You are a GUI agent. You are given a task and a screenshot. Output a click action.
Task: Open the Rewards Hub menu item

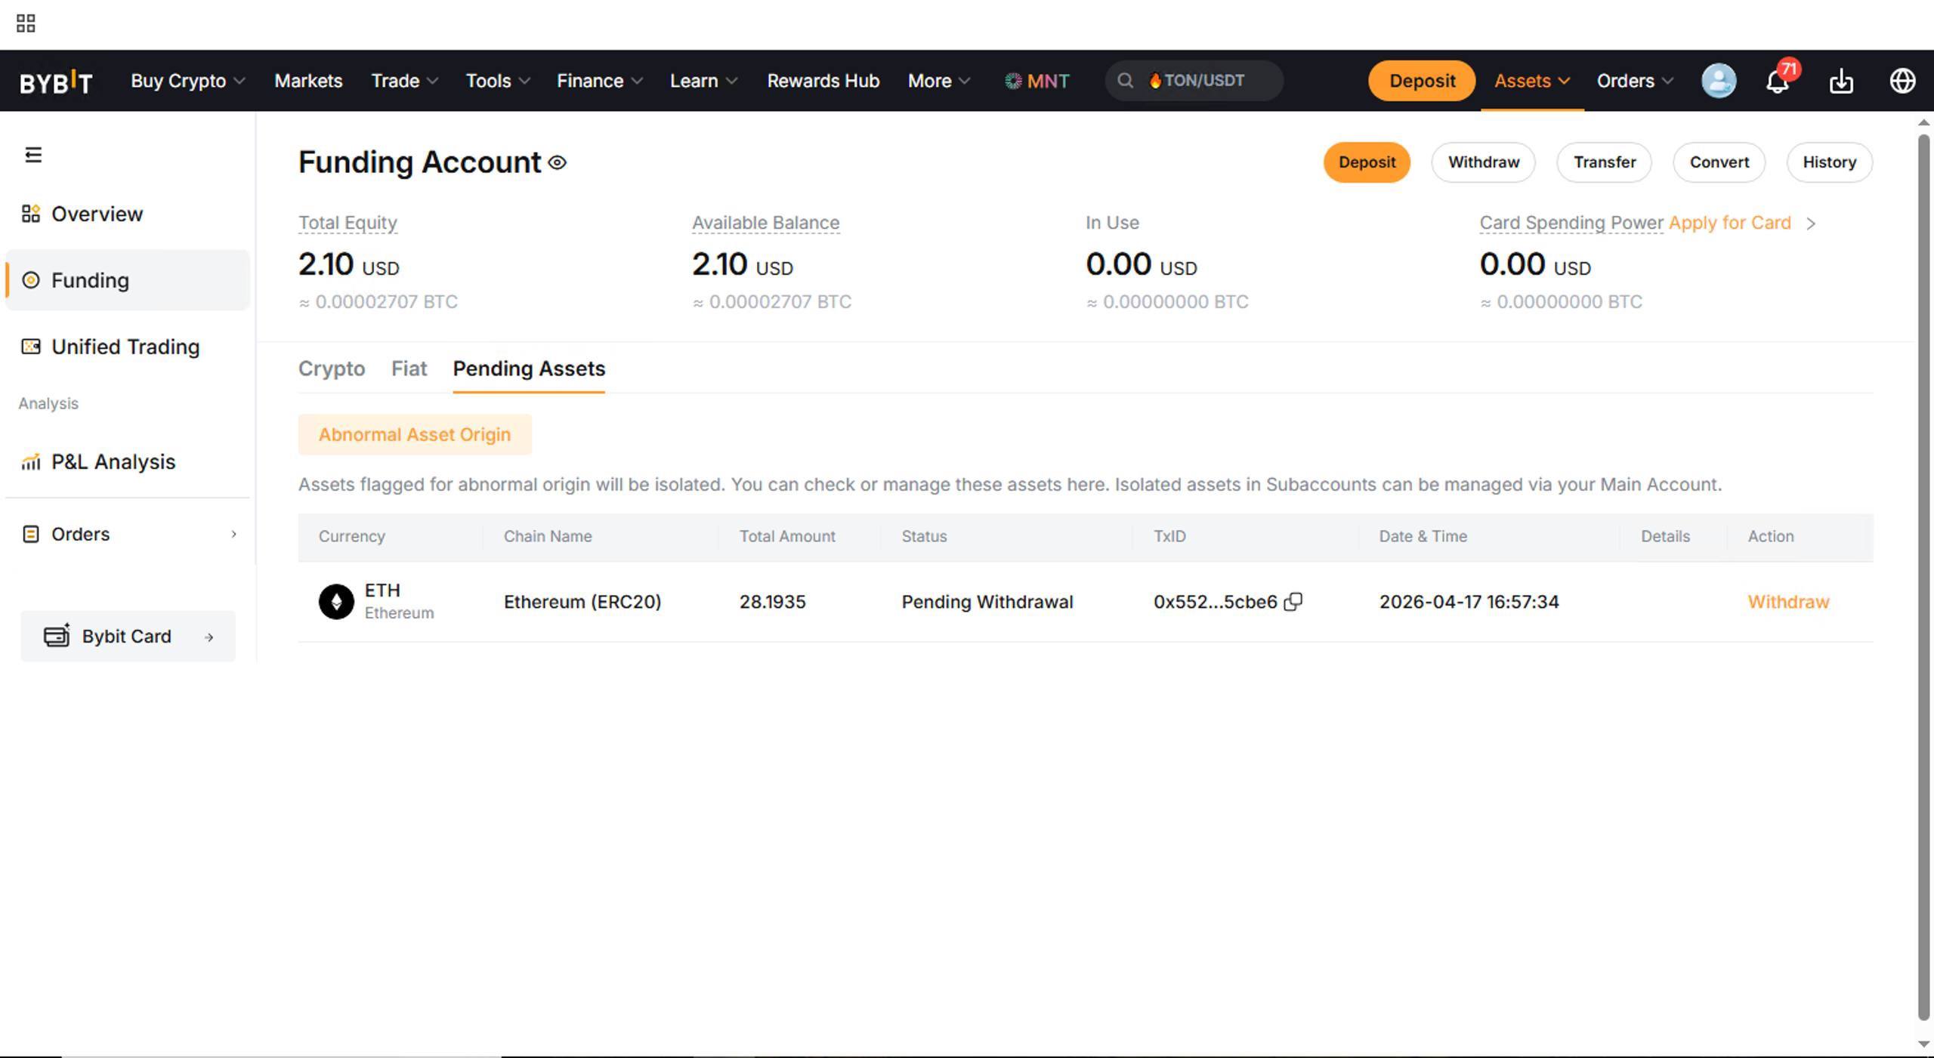click(823, 81)
